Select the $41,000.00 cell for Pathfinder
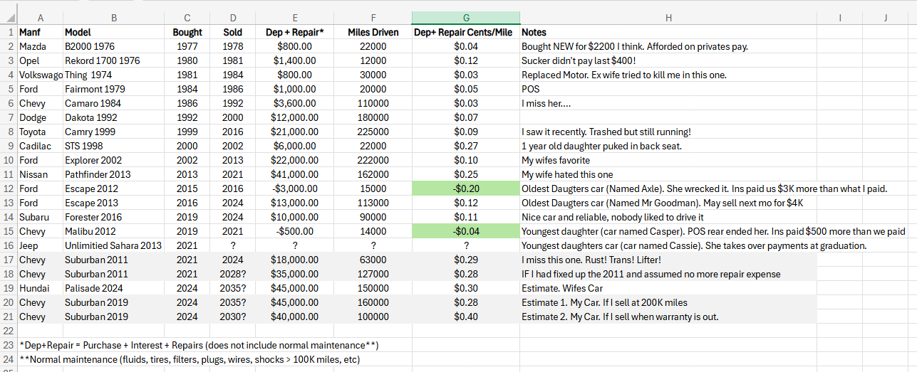The image size is (917, 372). coord(294,174)
